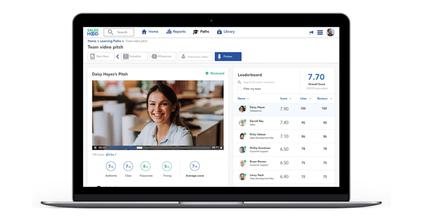This screenshot has width=423, height=221.
Task: Like the pitch video
Action: (111, 155)
